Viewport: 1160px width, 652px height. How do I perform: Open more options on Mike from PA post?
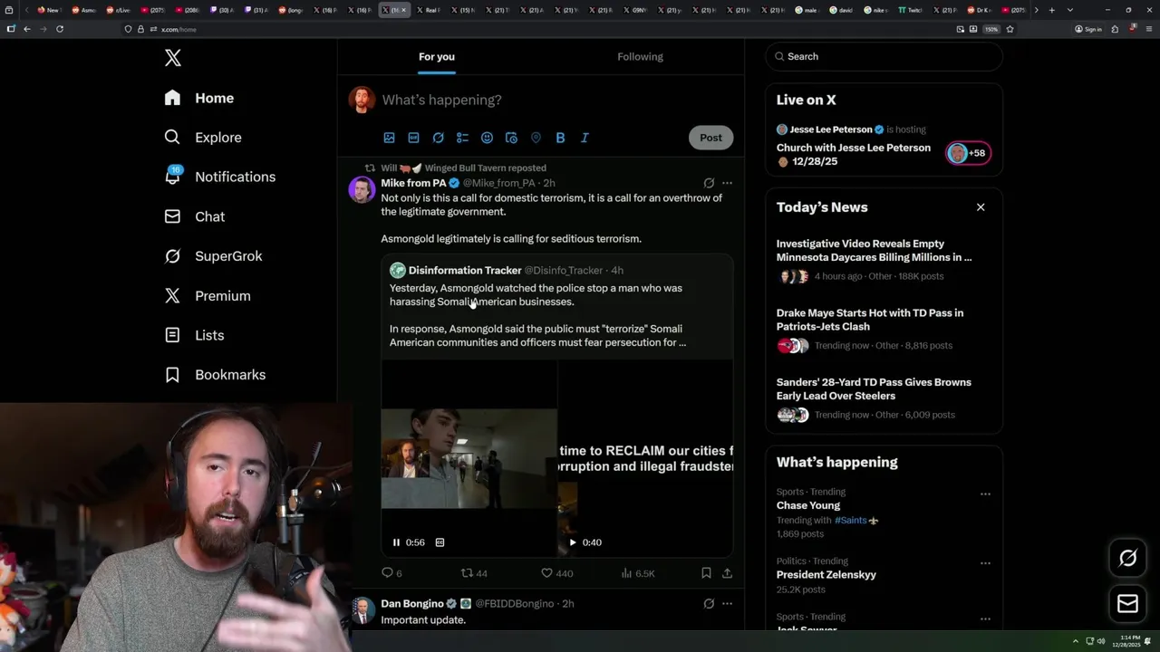click(727, 183)
